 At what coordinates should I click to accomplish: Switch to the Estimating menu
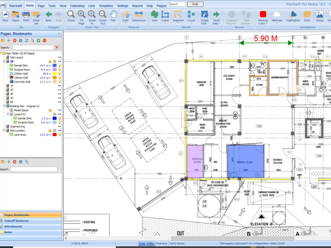77,5
